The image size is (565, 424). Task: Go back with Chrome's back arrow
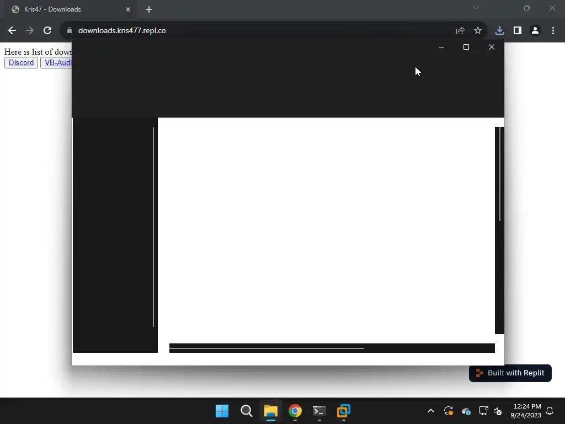point(12,31)
